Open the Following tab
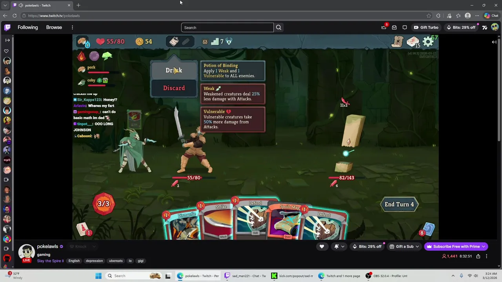502x282 pixels. point(28,27)
